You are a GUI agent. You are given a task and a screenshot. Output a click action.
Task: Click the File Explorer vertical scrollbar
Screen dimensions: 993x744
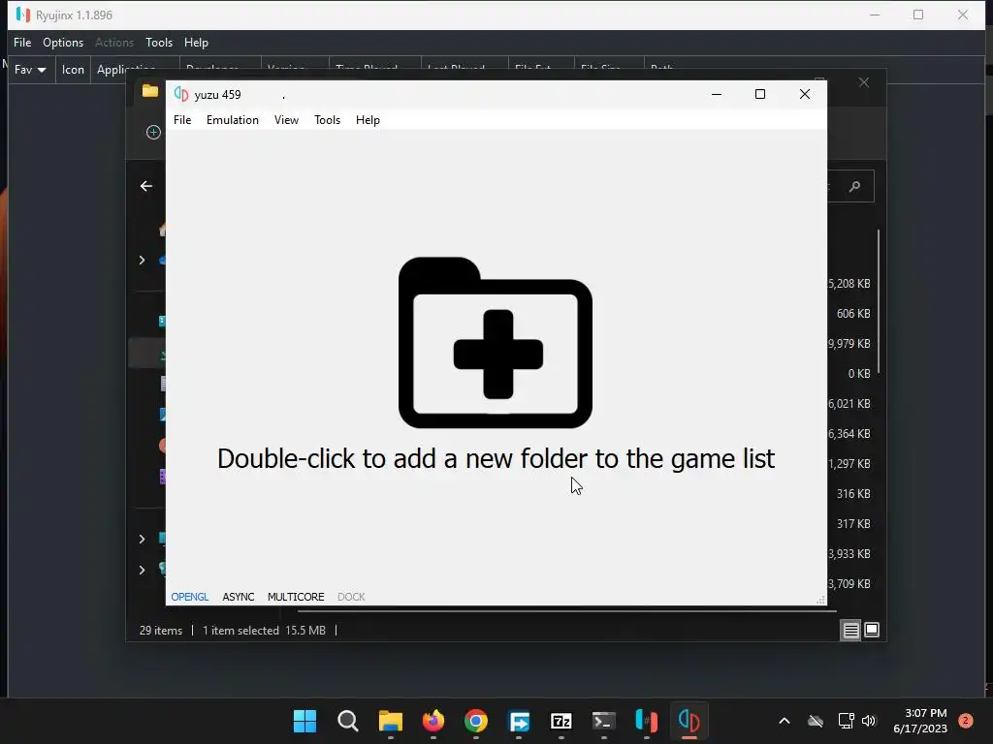(x=879, y=301)
